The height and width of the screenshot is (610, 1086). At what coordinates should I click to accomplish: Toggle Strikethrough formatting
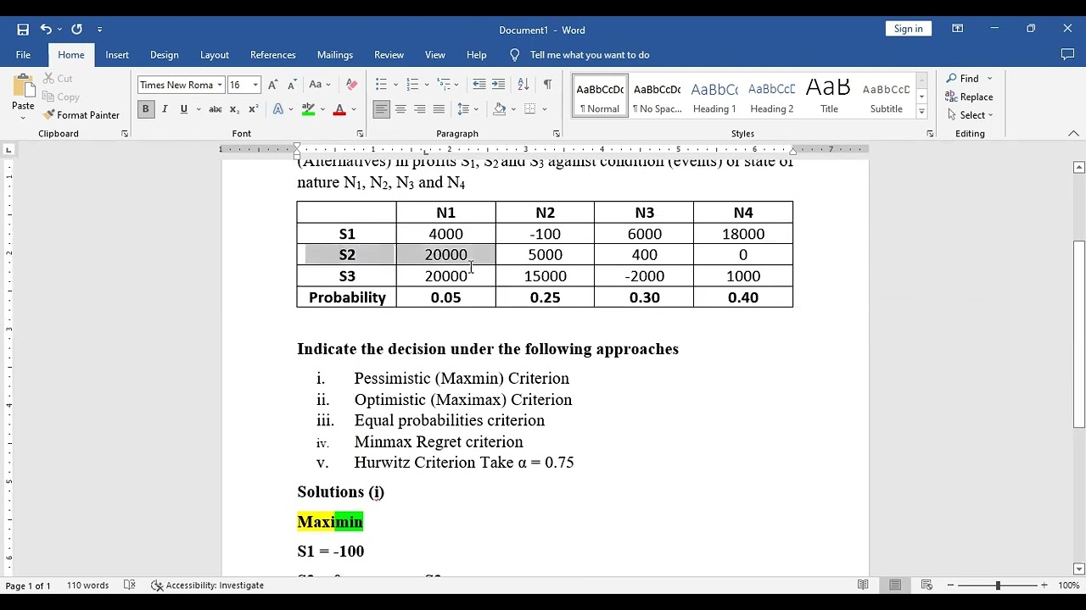tap(216, 109)
